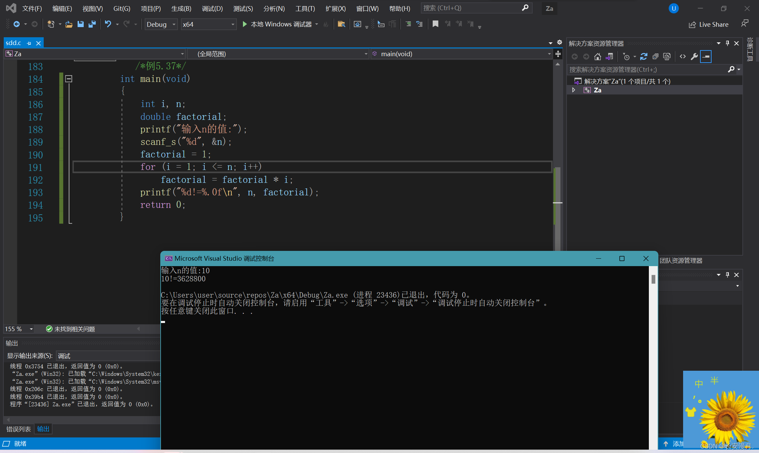759x453 pixels.
Task: Toggle auto-hide pin on Solution Explorer
Action: pyautogui.click(x=727, y=43)
